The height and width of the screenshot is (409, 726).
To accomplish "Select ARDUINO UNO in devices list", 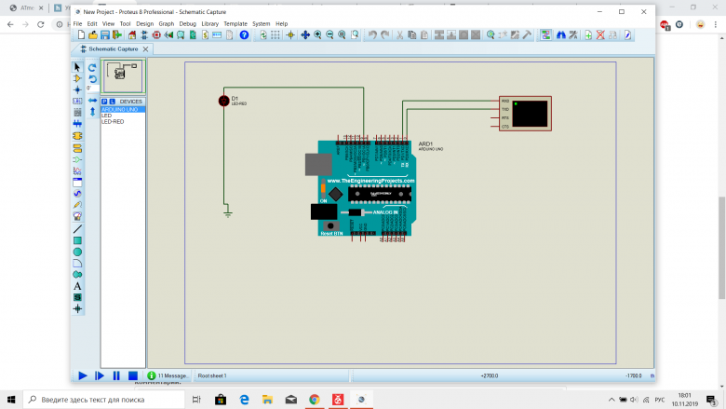I will [x=123, y=109].
